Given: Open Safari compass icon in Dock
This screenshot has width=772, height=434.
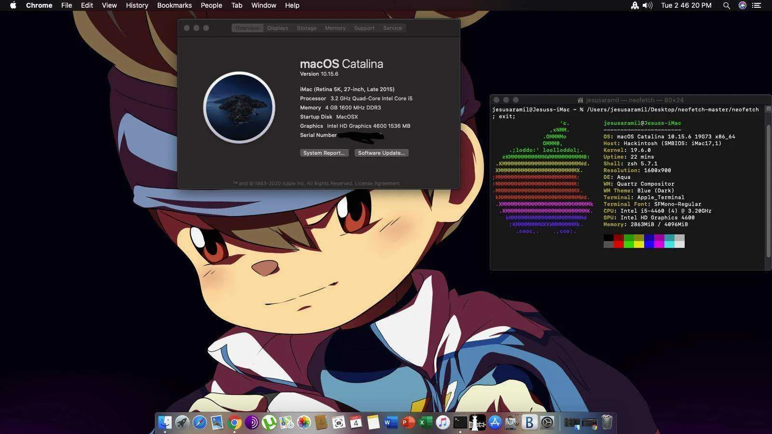Looking at the screenshot, I should (200, 422).
